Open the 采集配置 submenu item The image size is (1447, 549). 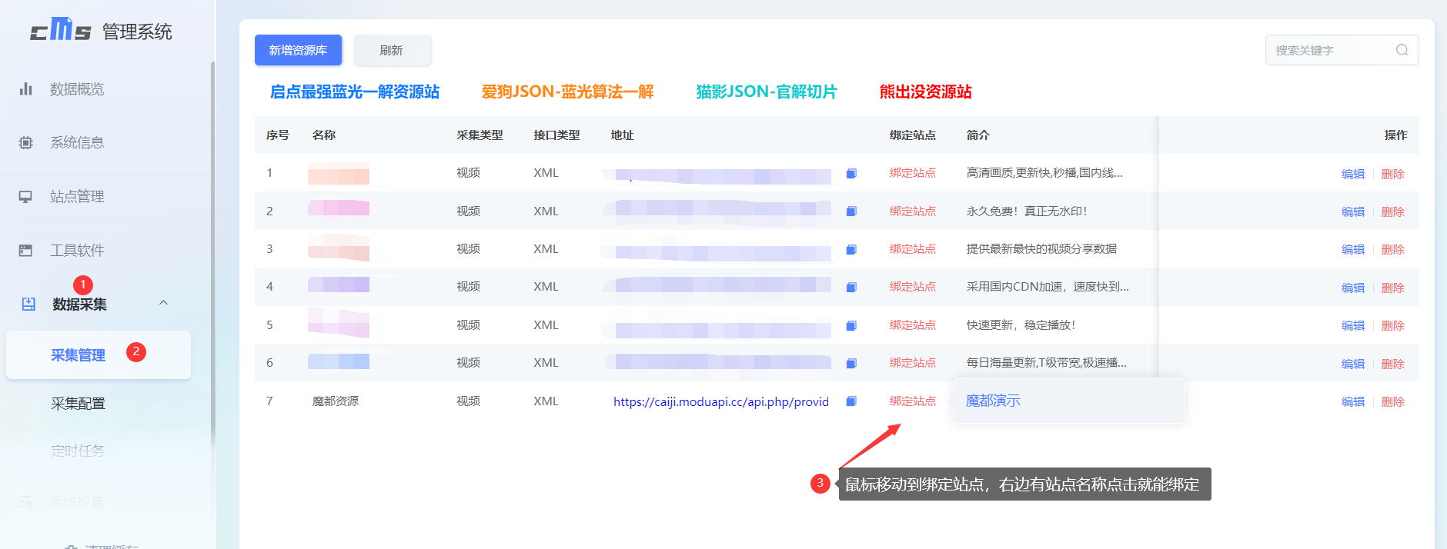tap(79, 404)
